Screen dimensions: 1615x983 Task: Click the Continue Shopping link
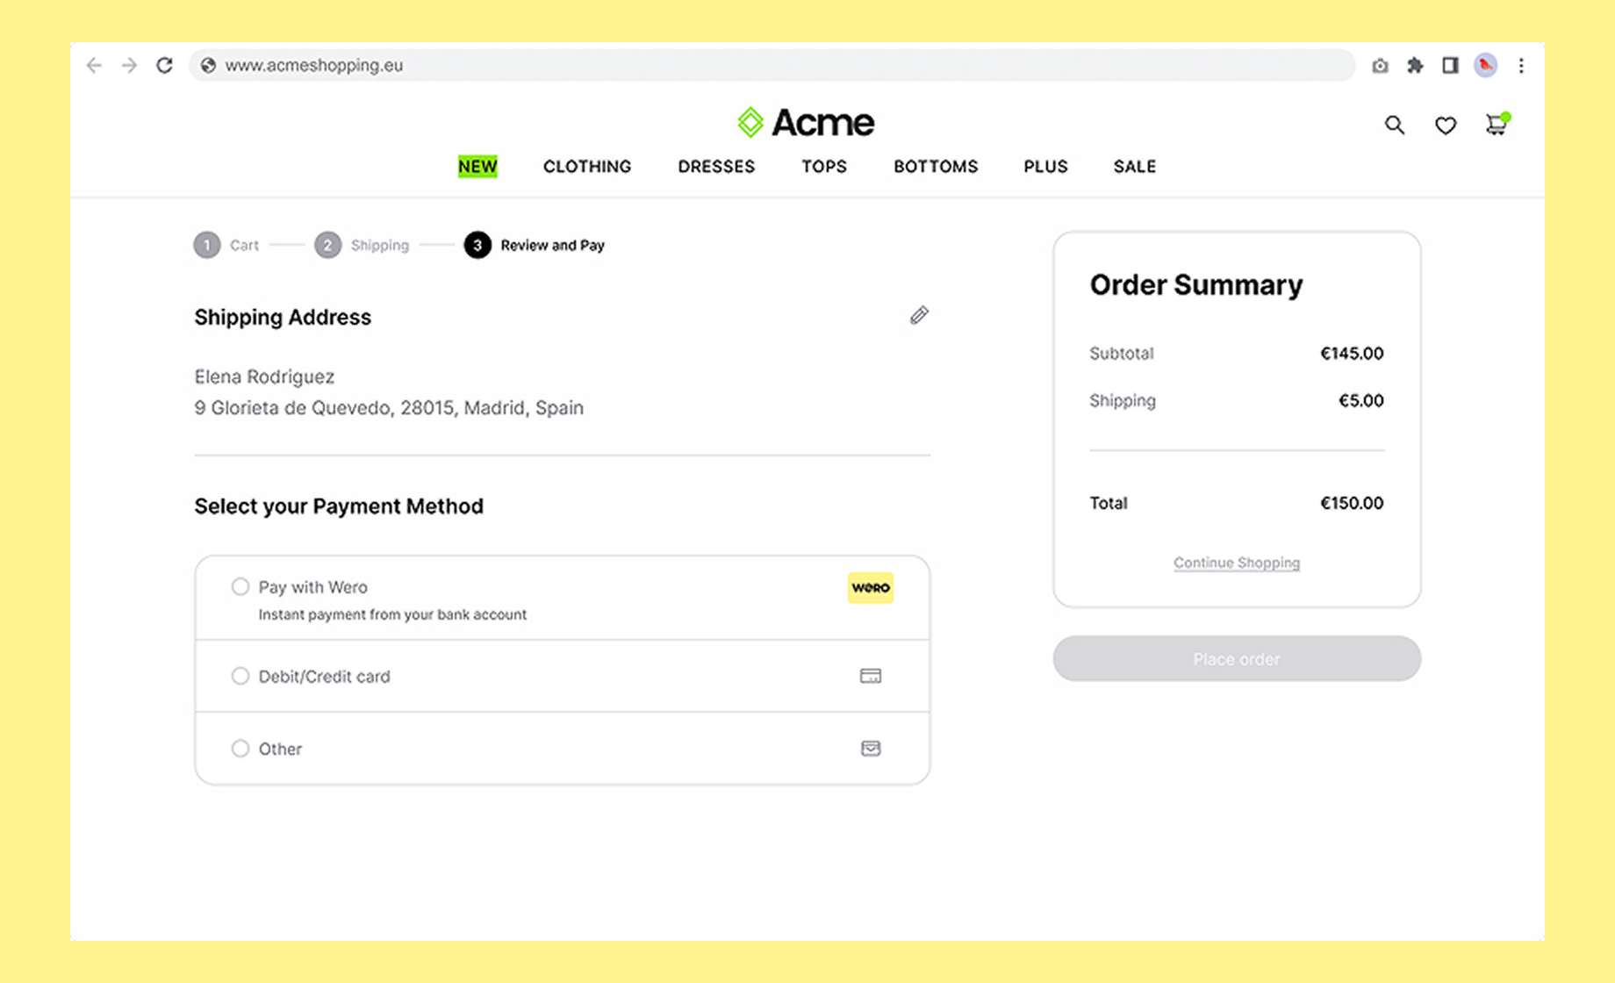1236,563
